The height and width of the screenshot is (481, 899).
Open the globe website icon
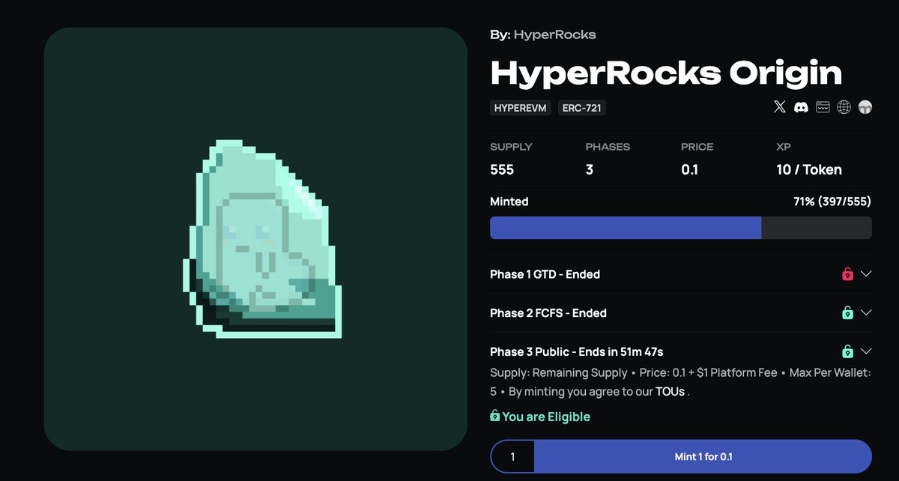[x=844, y=108]
